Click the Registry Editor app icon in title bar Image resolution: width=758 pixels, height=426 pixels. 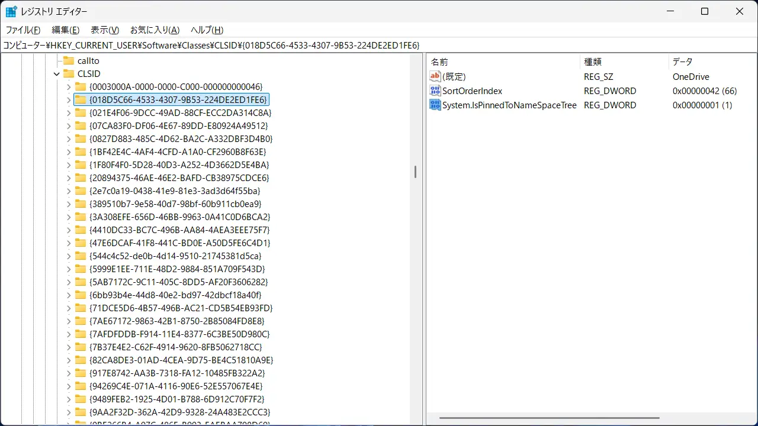point(11,11)
